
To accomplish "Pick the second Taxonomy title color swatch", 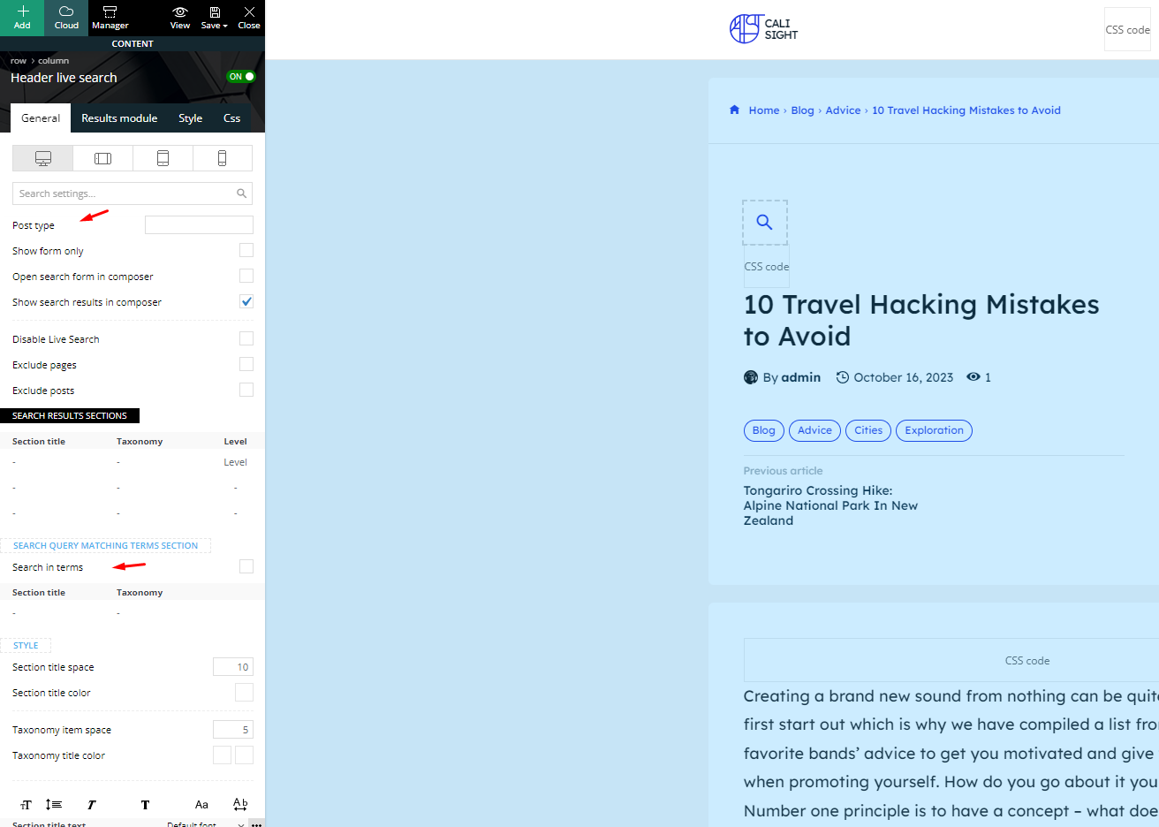I will pyautogui.click(x=244, y=755).
